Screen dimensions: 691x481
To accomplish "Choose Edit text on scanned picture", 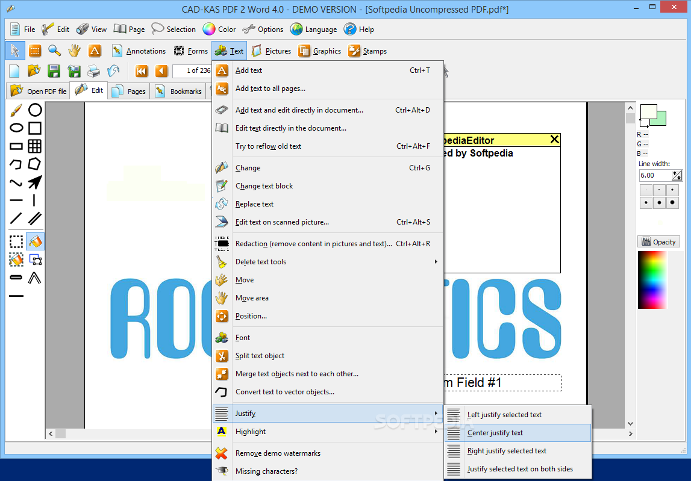I will pyautogui.click(x=328, y=222).
